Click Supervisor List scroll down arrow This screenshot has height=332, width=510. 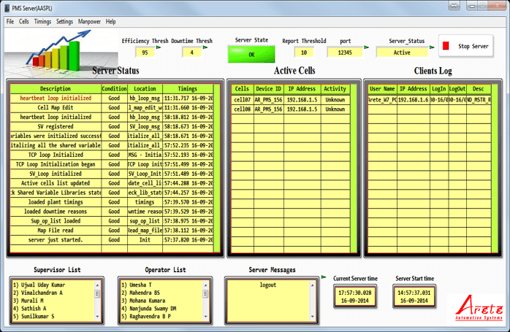pyautogui.click(x=97, y=316)
